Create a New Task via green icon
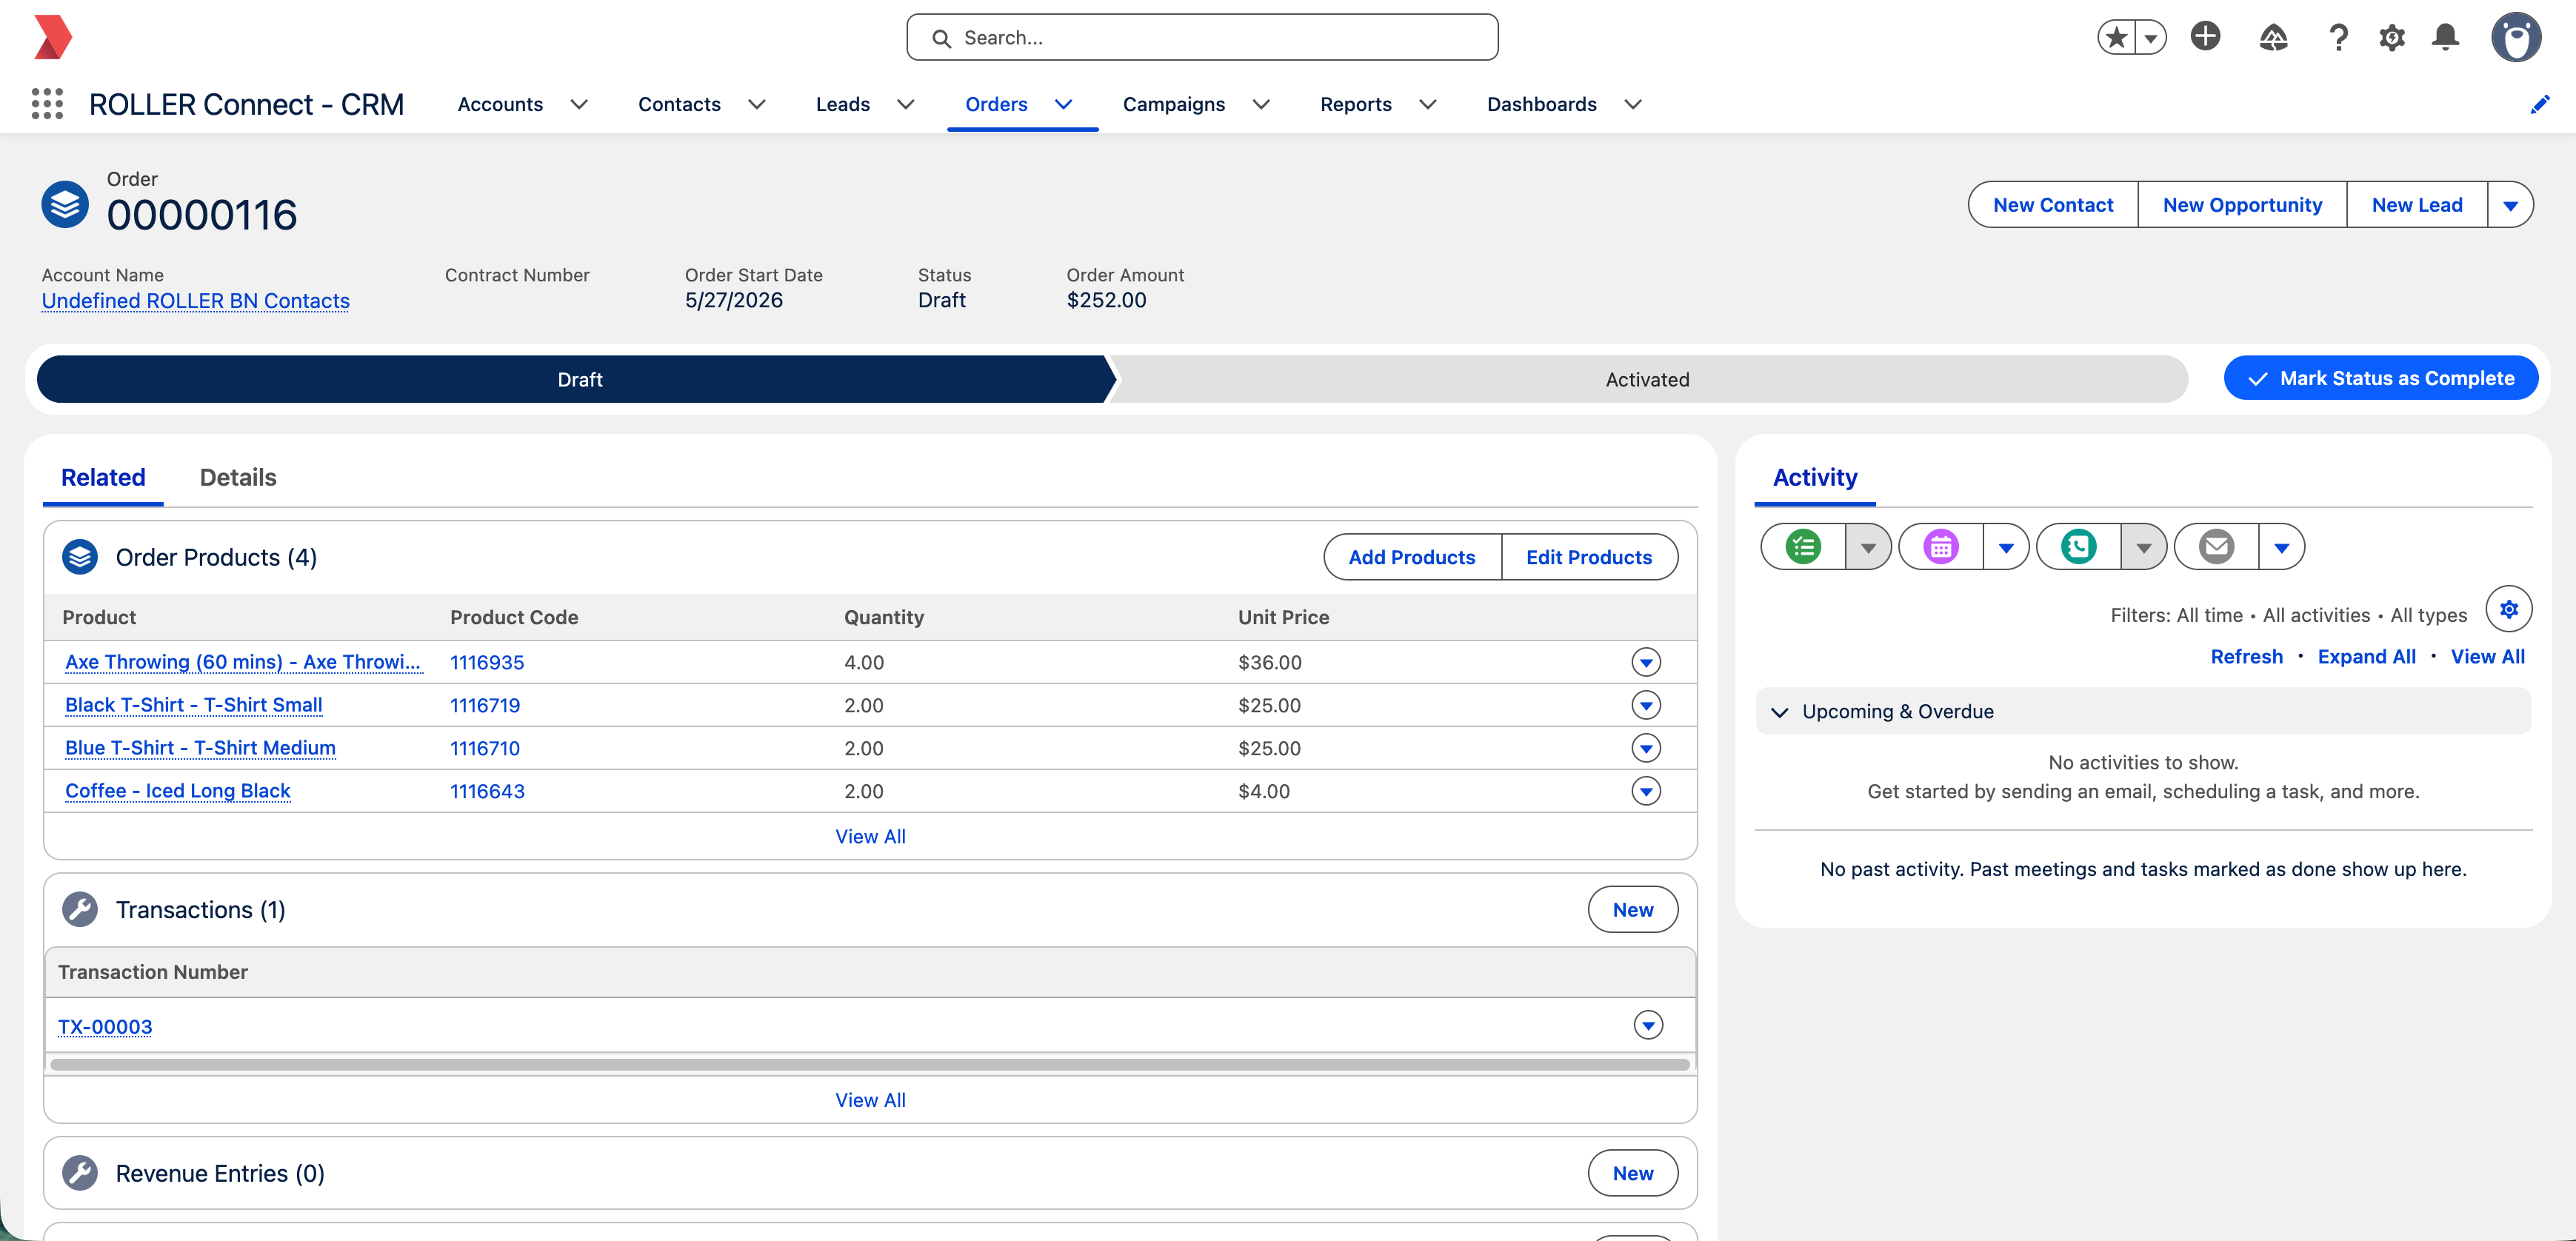This screenshot has height=1241, width=2576. coord(1803,547)
